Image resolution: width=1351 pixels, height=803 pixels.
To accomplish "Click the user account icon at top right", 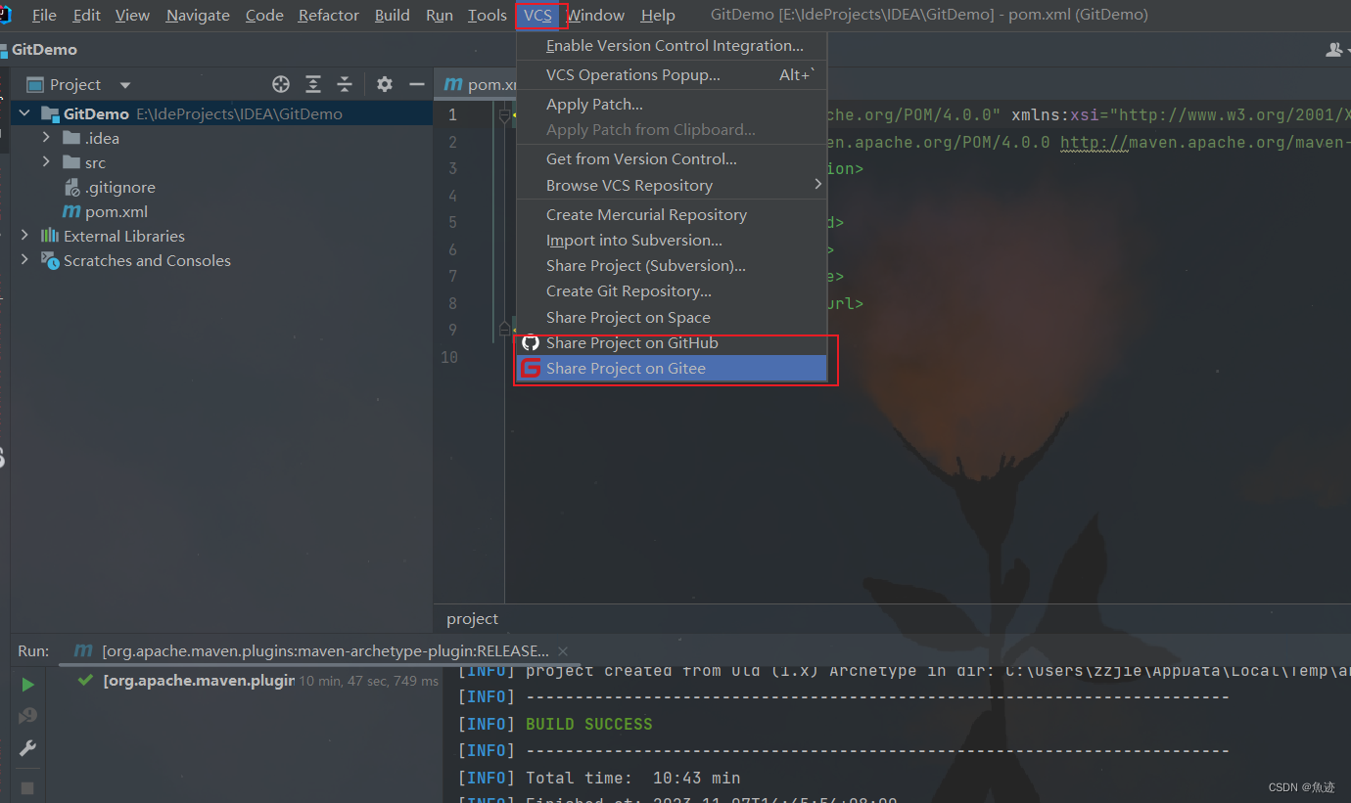I will click(x=1335, y=49).
